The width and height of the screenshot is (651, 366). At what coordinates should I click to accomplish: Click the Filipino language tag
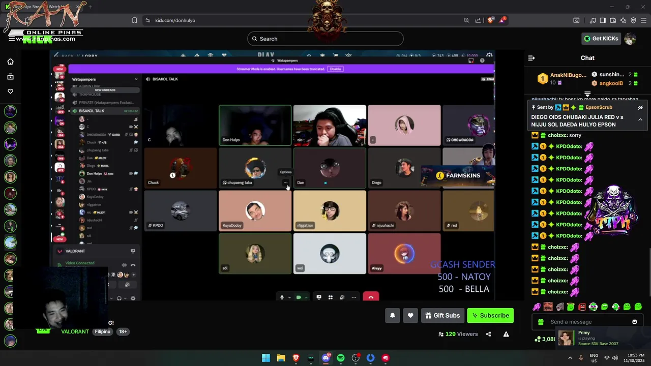point(102,331)
